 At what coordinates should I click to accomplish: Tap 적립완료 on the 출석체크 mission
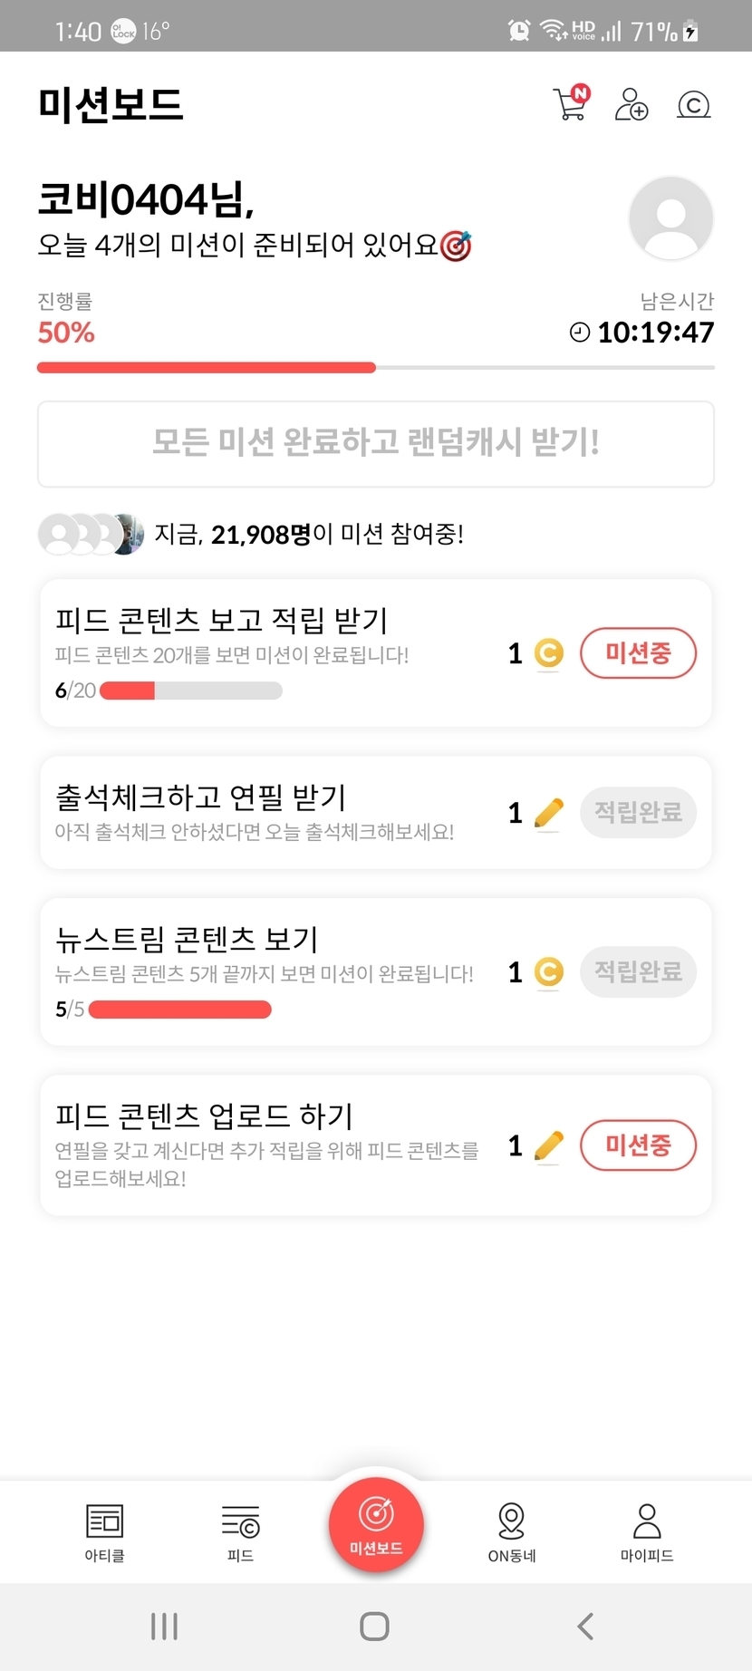click(x=638, y=812)
